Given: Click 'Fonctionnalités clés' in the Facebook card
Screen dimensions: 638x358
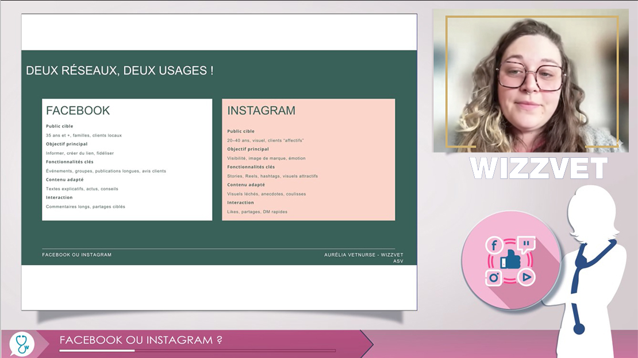Looking at the screenshot, I should tap(70, 162).
